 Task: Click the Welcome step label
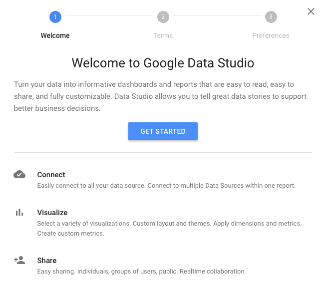55,35
